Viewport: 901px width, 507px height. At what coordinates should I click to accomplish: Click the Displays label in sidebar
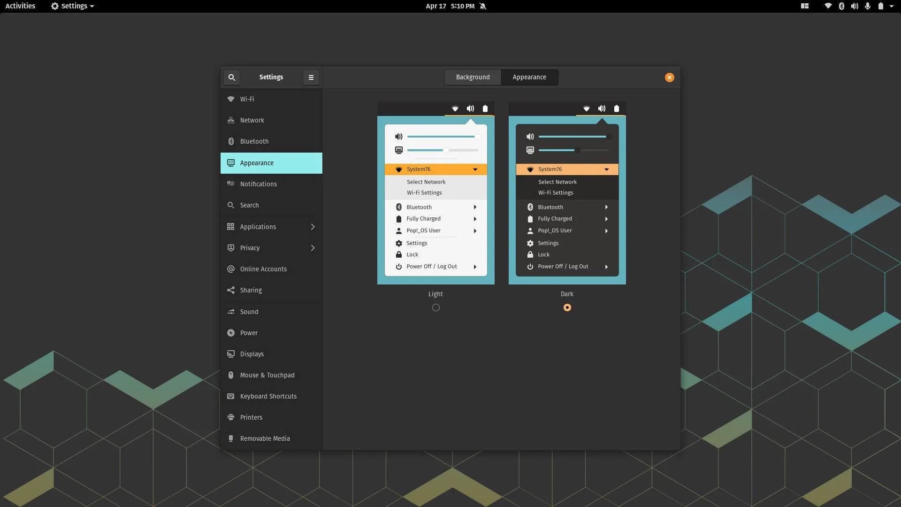point(252,354)
